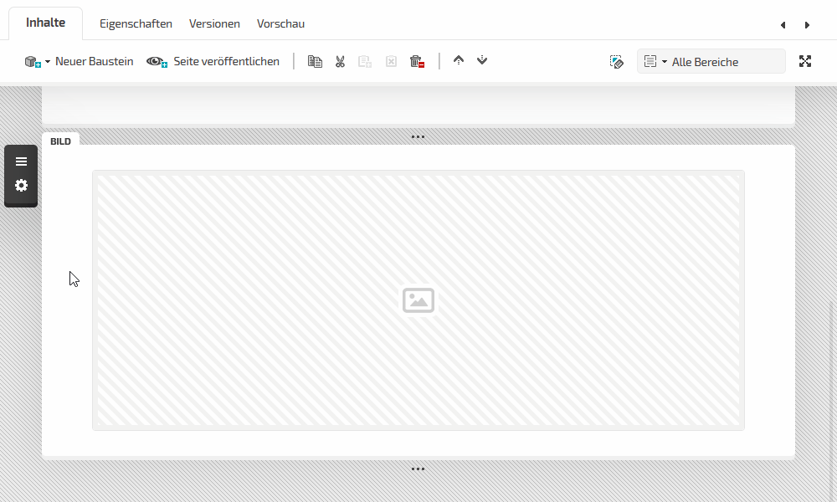
Task: Publish page with Seite veröffentlichen
Action: point(213,61)
